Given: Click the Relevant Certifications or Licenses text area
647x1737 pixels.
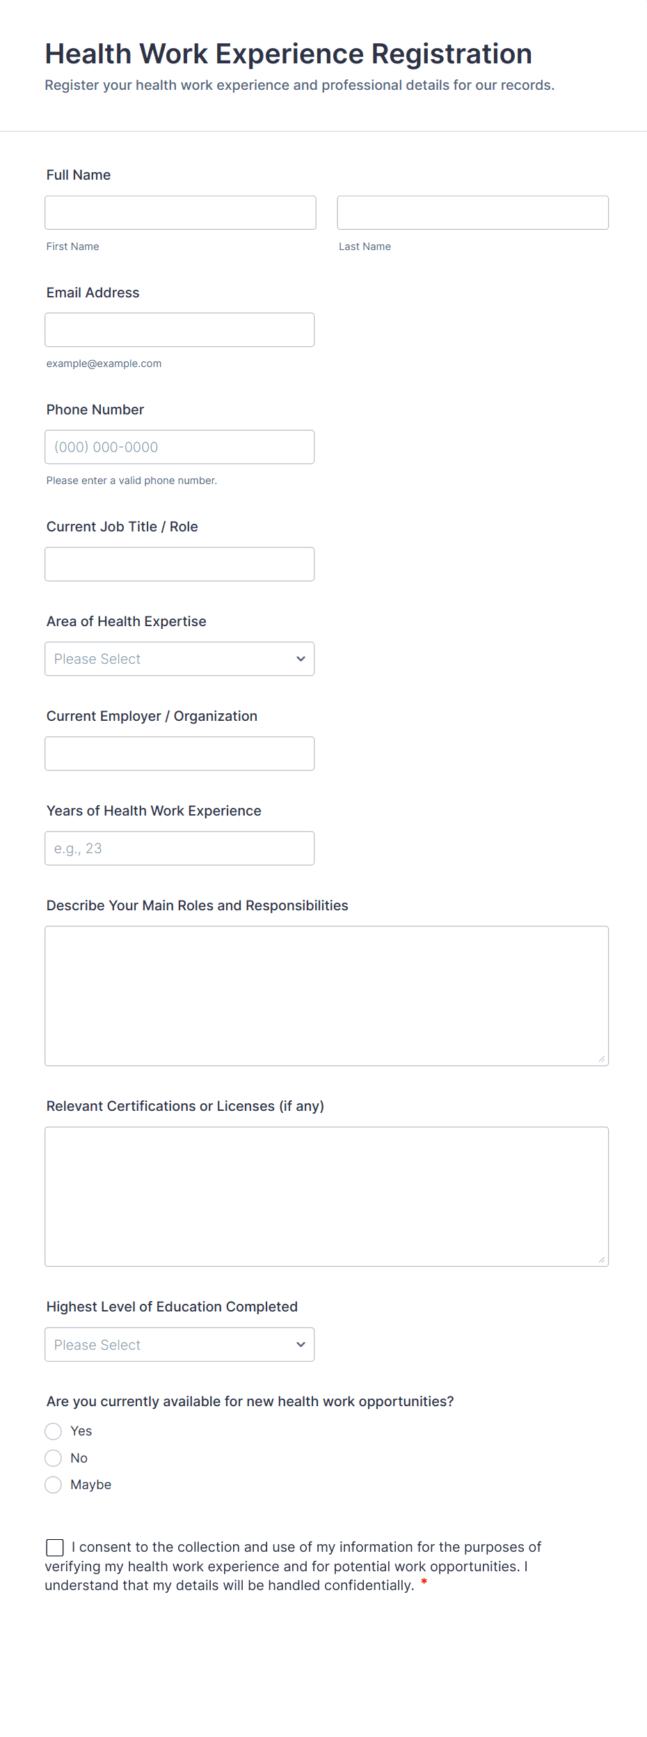Looking at the screenshot, I should click(326, 1196).
